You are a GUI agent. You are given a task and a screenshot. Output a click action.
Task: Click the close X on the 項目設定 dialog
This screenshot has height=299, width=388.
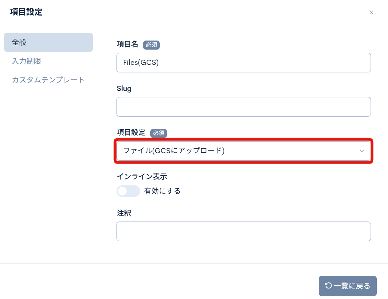[x=371, y=12]
